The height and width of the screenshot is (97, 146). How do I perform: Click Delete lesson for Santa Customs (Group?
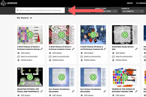27,60
